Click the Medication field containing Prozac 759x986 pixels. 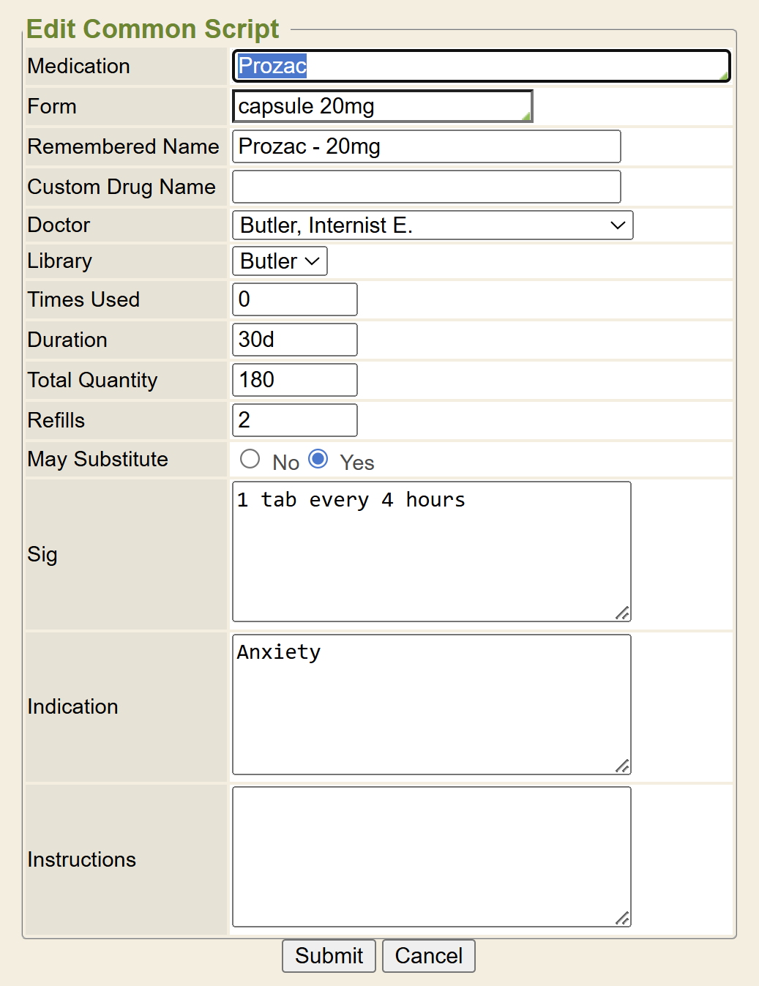pyautogui.click(x=481, y=66)
